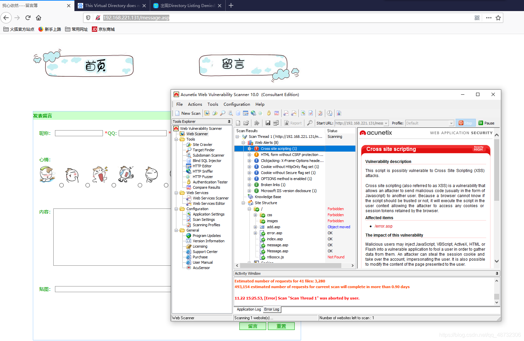Image resolution: width=524 pixels, height=341 pixels.
Task: Select the first mood radio button
Action: click(61, 185)
